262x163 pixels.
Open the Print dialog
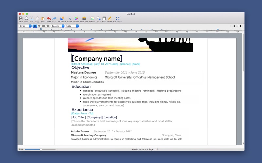point(26,19)
